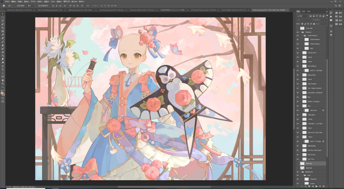This screenshot has width=344, height=189.
Task: Open the Properties info panel icon
Action: coord(331,26)
